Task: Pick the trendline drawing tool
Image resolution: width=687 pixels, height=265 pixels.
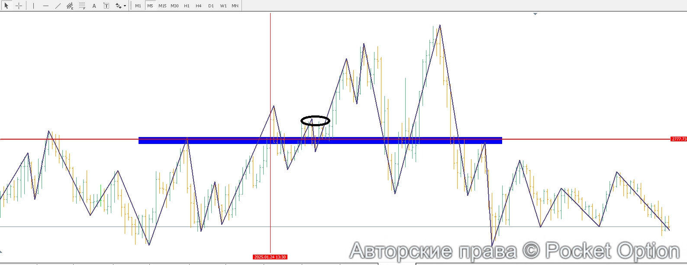Action: pos(58,6)
